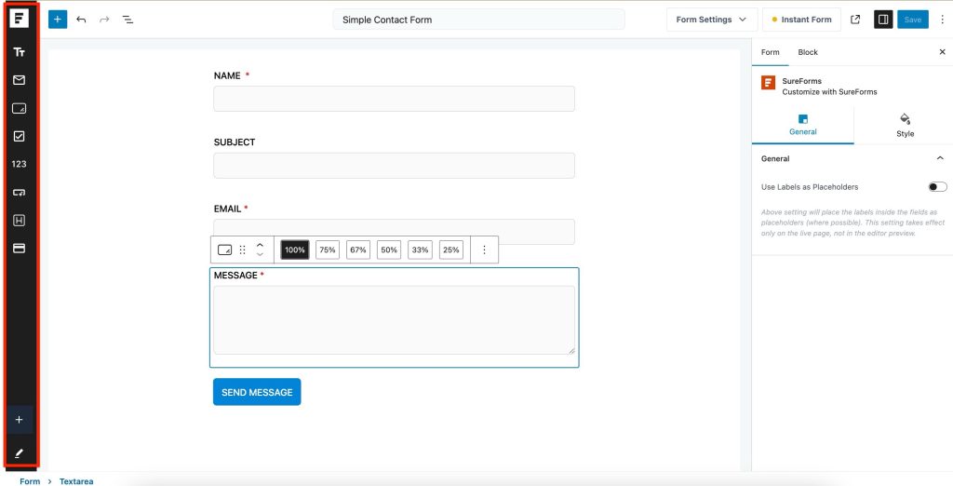Click the Instant Form button
Viewport: 953px width, 486px height.
pyautogui.click(x=801, y=20)
